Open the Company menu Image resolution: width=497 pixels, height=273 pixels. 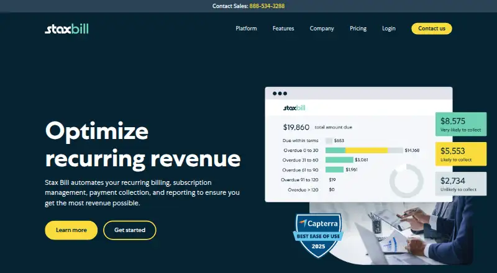[x=322, y=29]
